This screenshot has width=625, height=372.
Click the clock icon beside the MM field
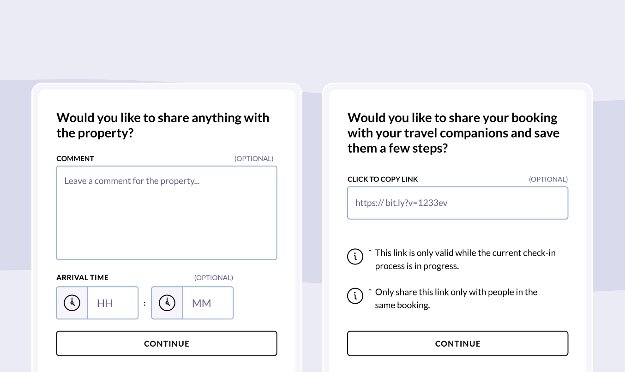coord(167,303)
